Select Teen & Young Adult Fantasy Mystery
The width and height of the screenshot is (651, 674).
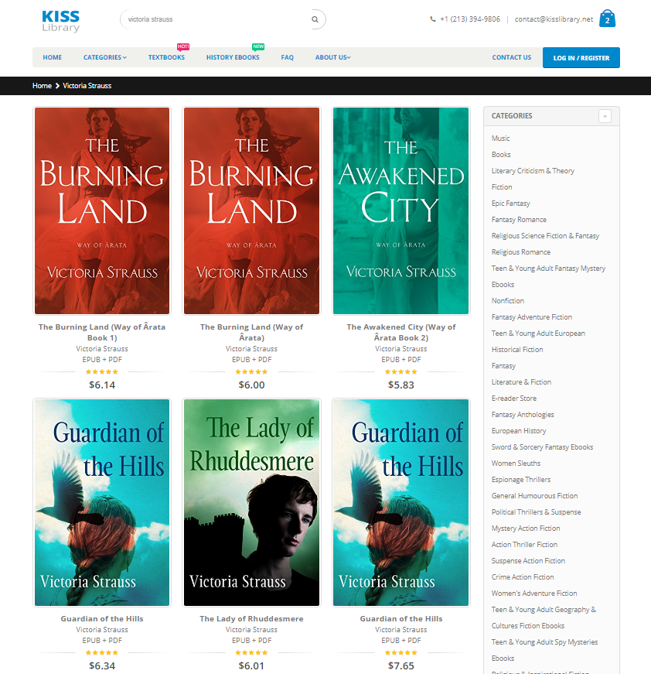548,269
